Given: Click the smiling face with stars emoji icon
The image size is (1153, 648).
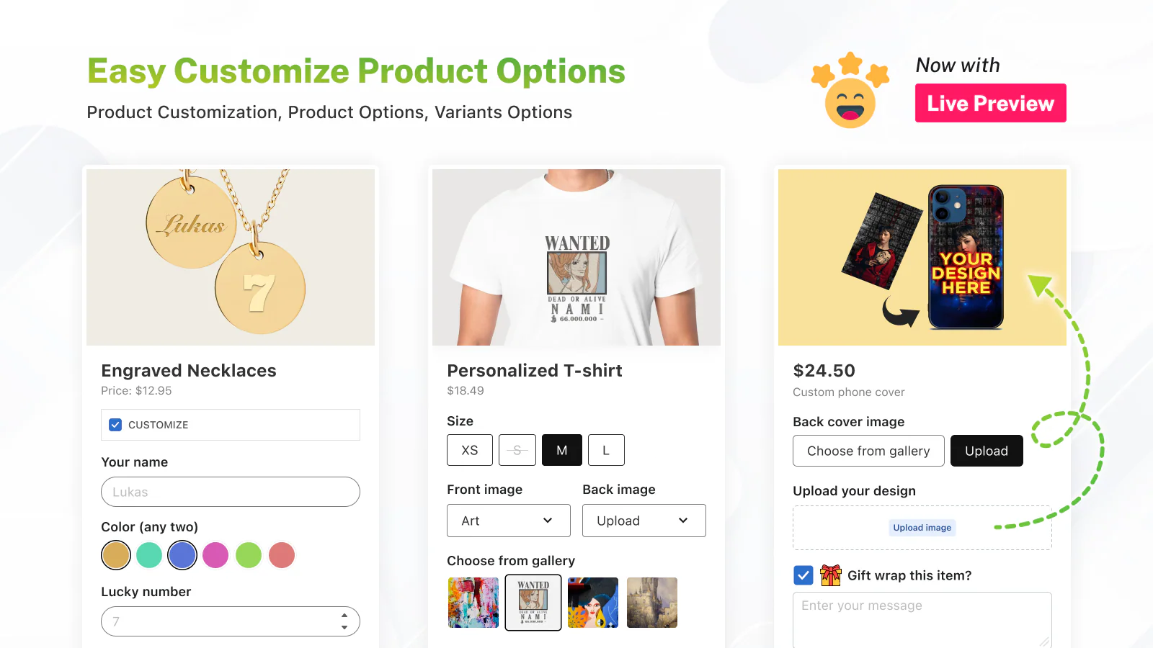Looking at the screenshot, I should pyautogui.click(x=850, y=91).
